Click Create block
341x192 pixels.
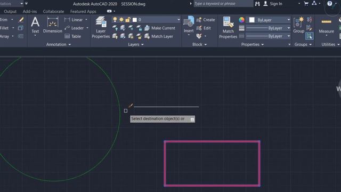tap(206, 20)
